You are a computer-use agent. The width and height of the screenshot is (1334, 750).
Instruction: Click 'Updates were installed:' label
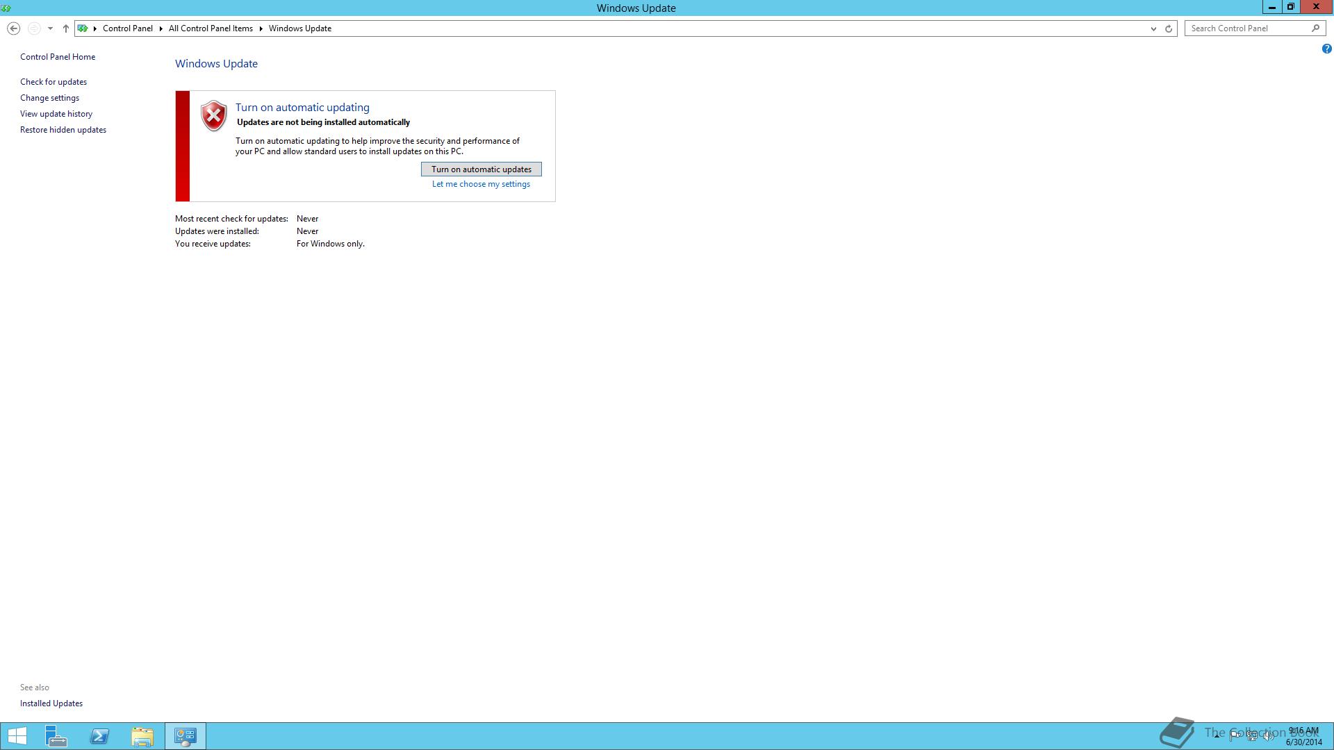[x=217, y=231]
